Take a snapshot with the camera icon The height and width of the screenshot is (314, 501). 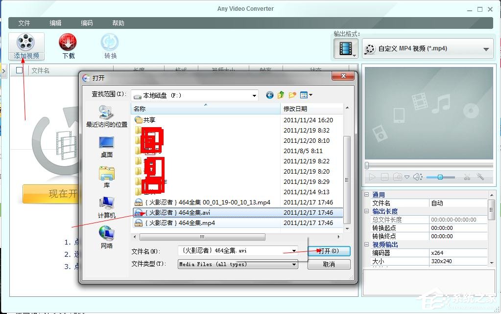click(x=398, y=177)
